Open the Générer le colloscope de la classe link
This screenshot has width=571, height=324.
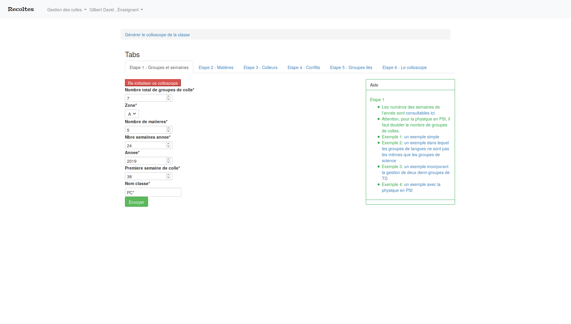point(157,35)
